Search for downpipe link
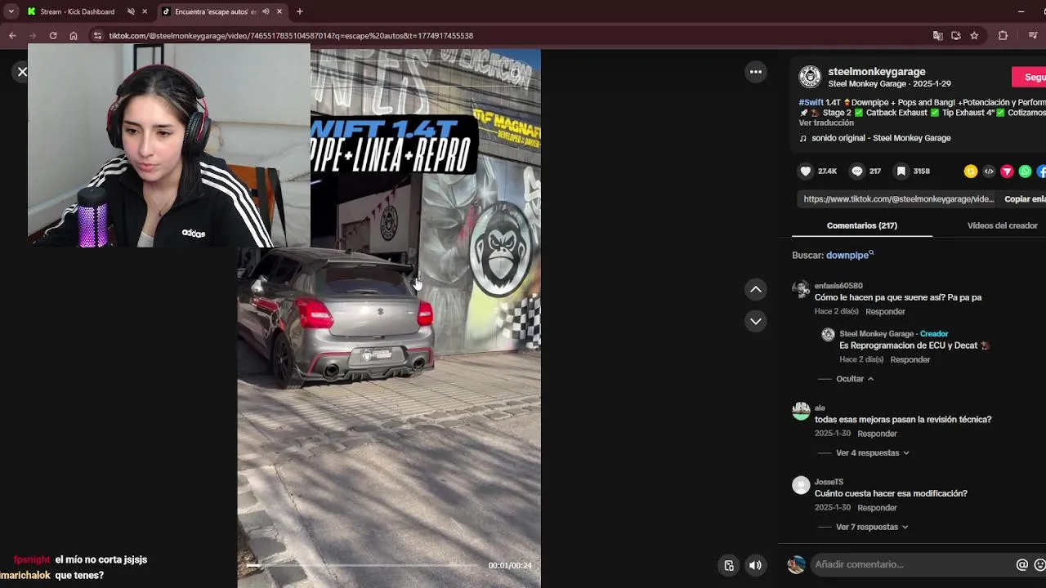 coord(847,255)
